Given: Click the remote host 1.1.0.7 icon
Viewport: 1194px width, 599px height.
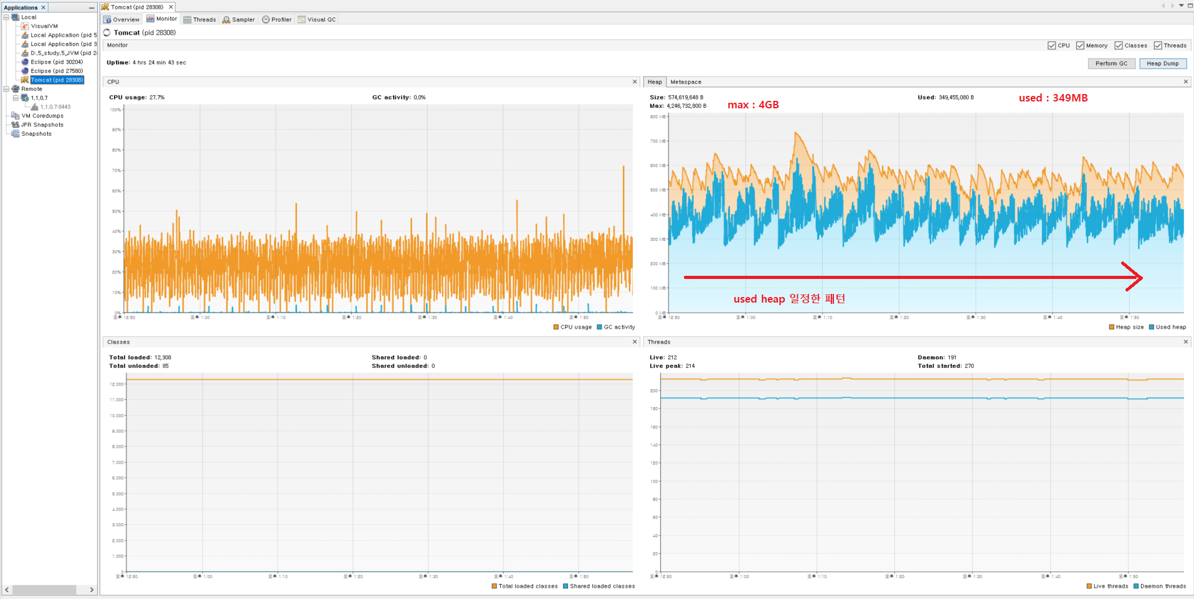Looking at the screenshot, I should click(25, 98).
